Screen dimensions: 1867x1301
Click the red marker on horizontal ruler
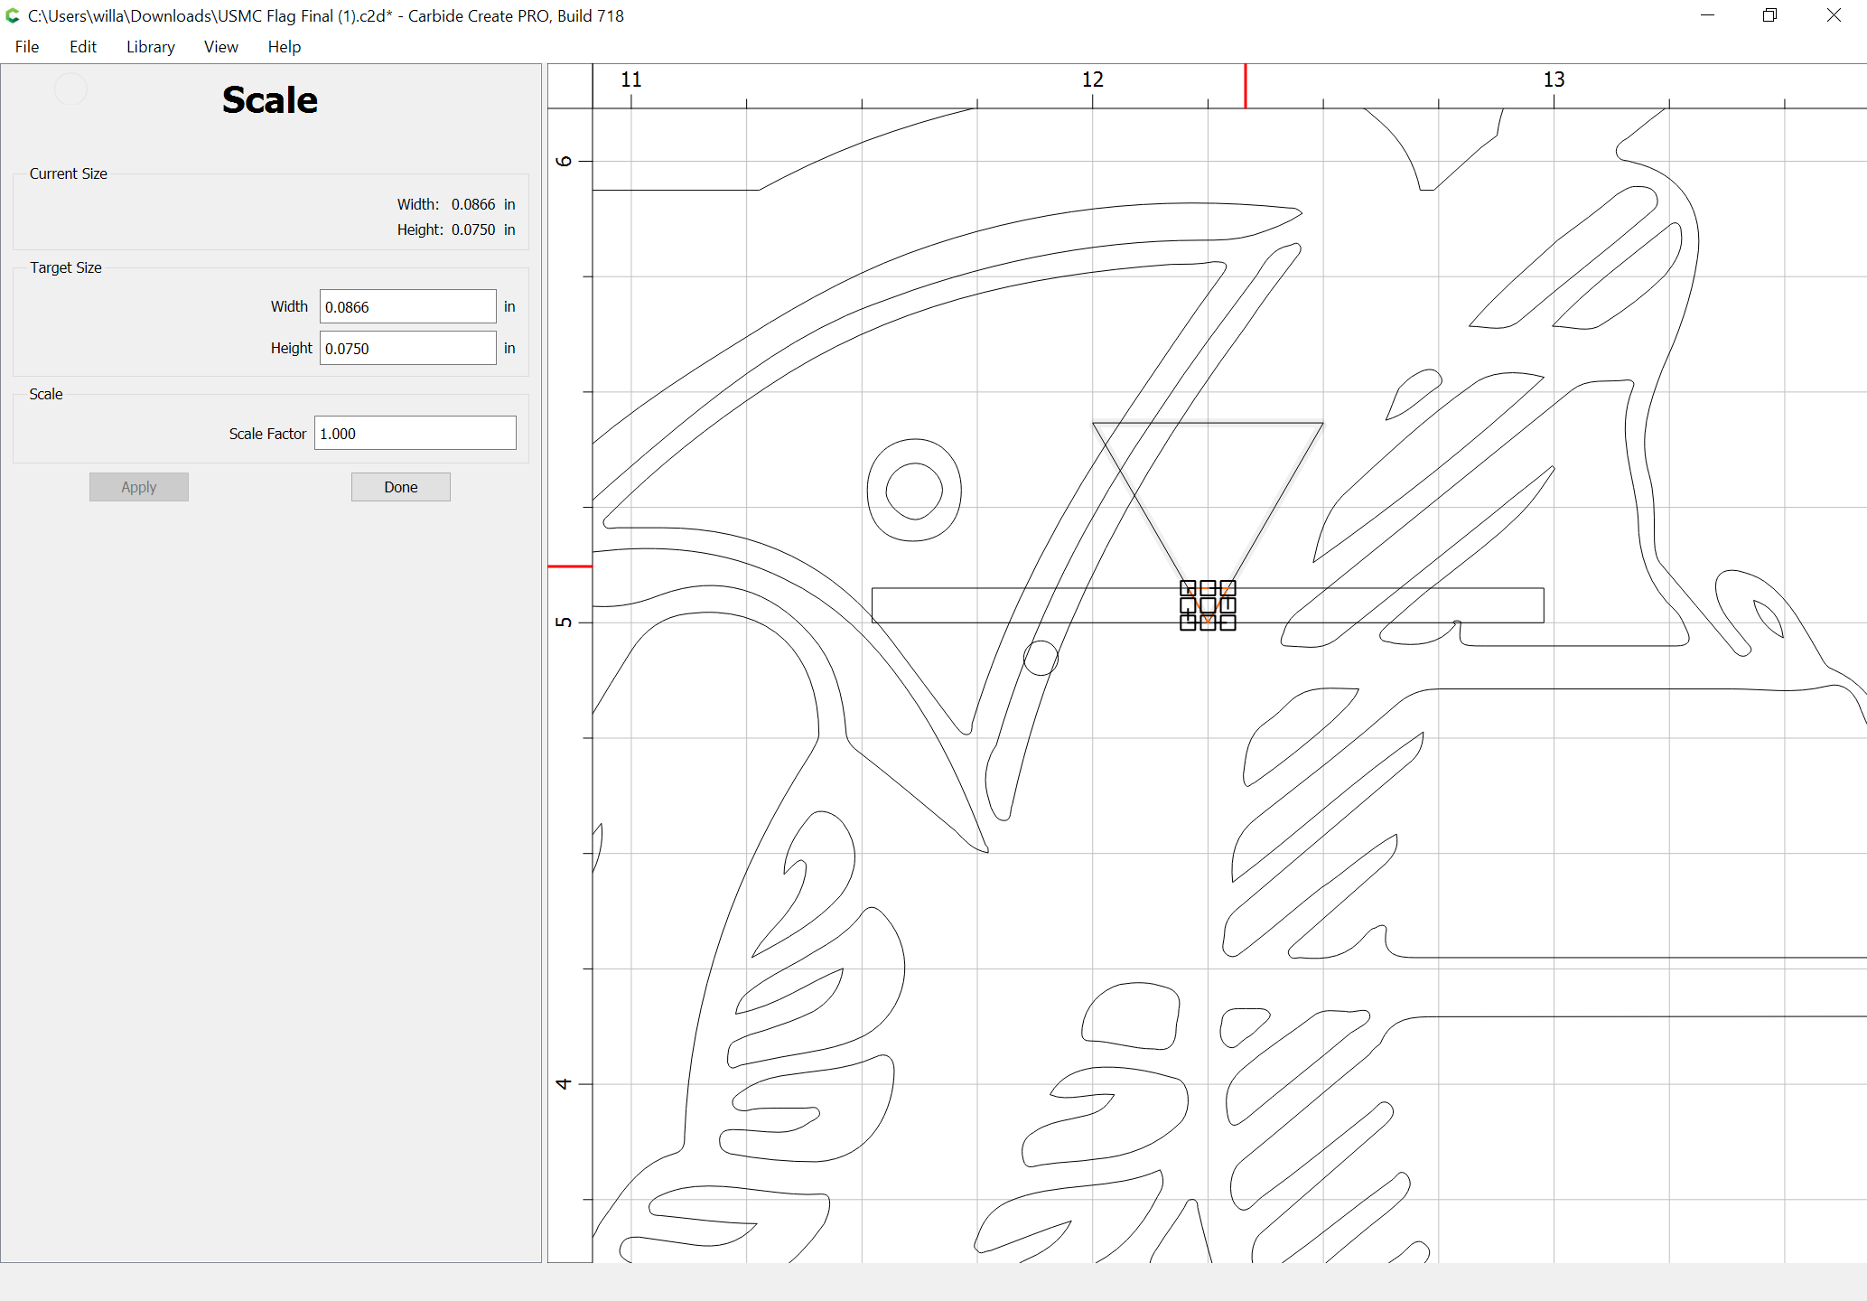tap(1246, 86)
